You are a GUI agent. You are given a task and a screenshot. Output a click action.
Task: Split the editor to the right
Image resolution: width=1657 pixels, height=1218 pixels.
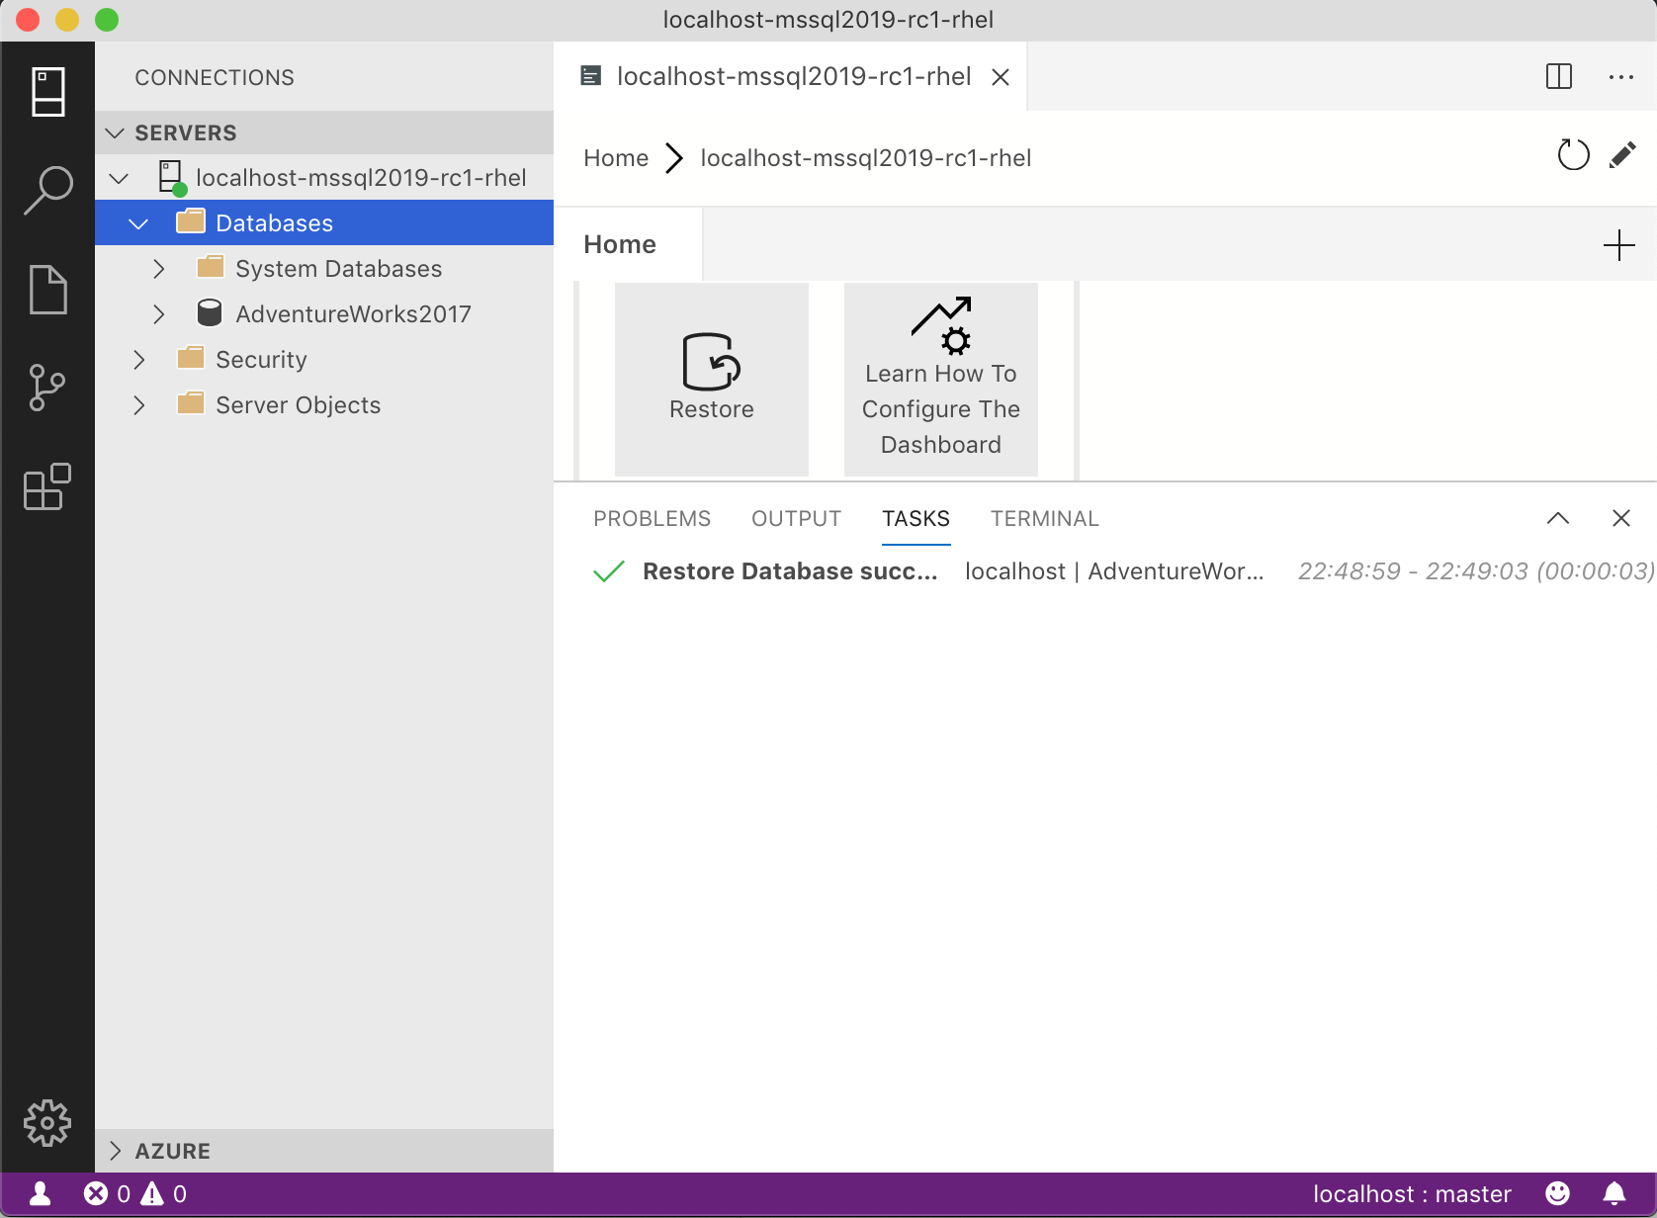pyautogui.click(x=1559, y=76)
